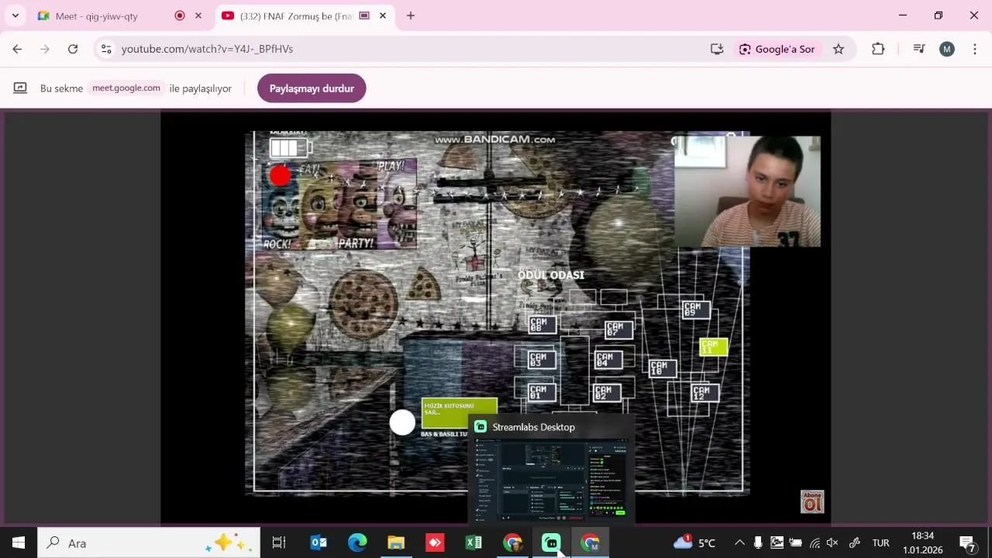Select CAM 12 on the camera map
The width and height of the screenshot is (992, 558).
tap(705, 393)
